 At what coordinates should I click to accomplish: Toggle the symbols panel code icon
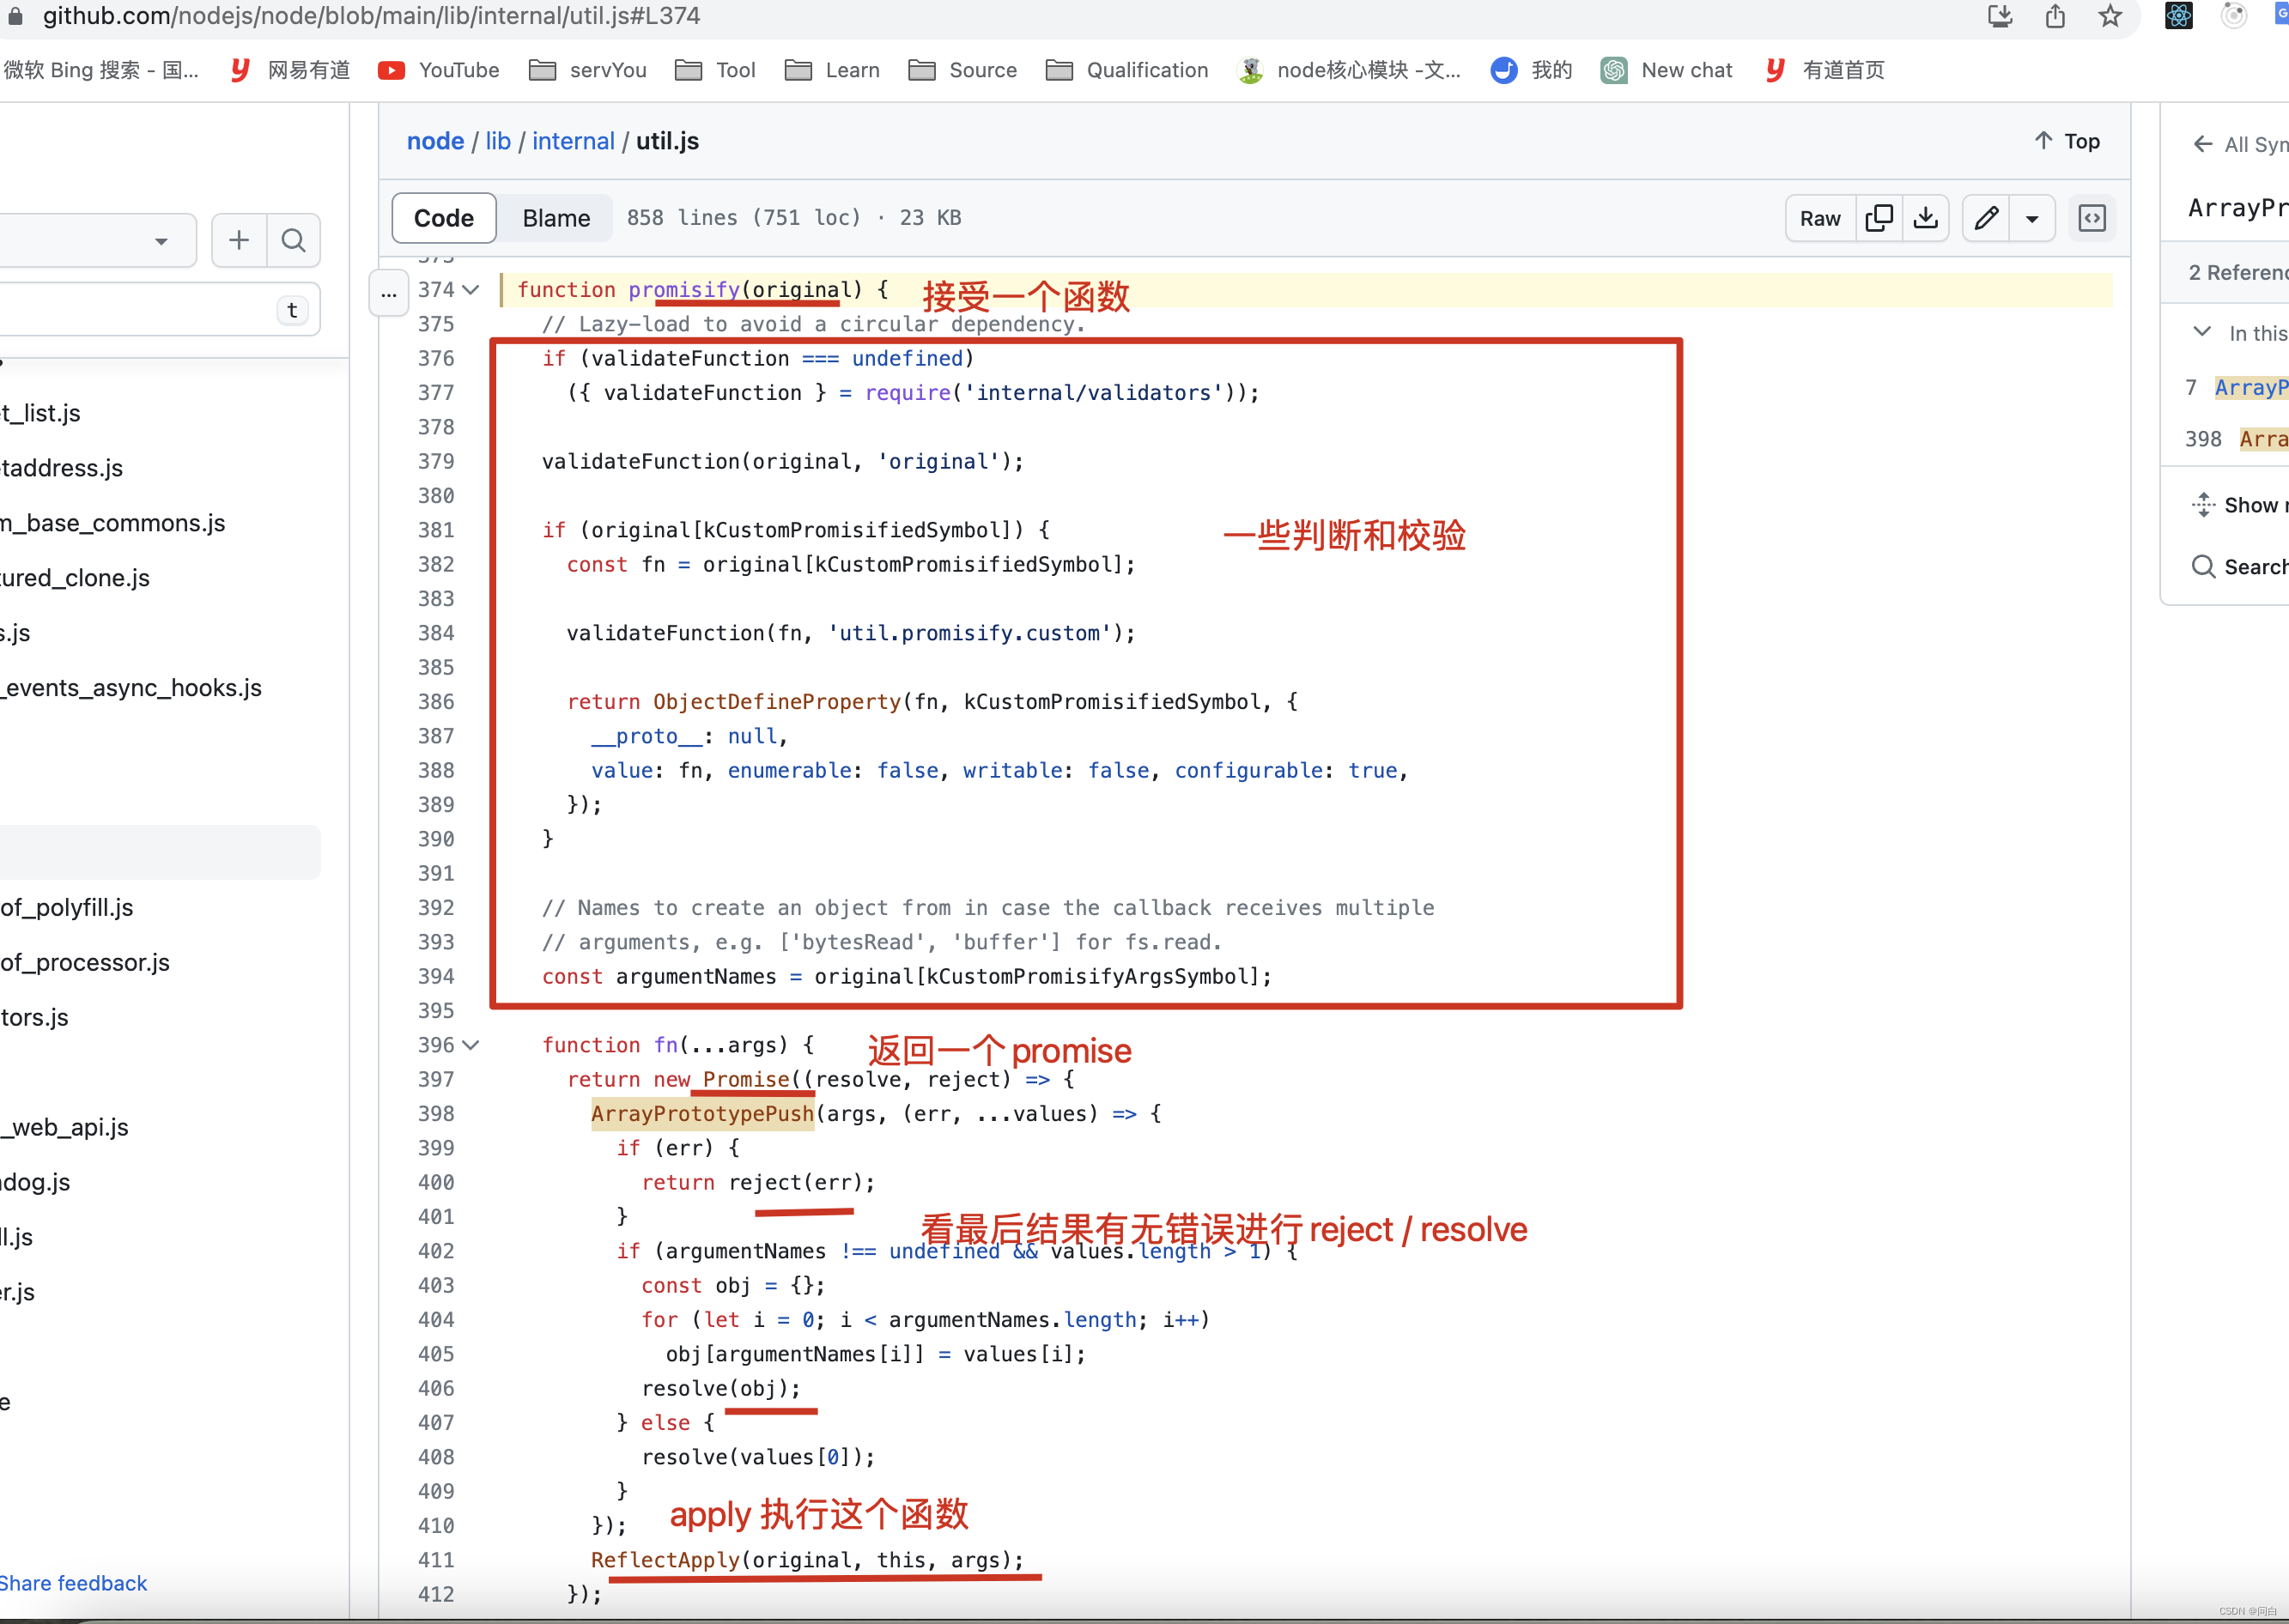2092,218
